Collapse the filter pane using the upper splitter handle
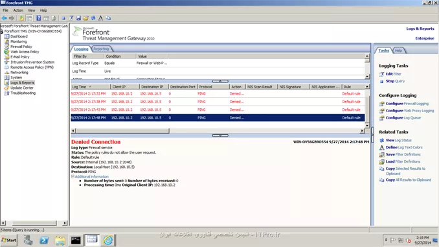Viewport: 439px width, 247px height. 220,81
